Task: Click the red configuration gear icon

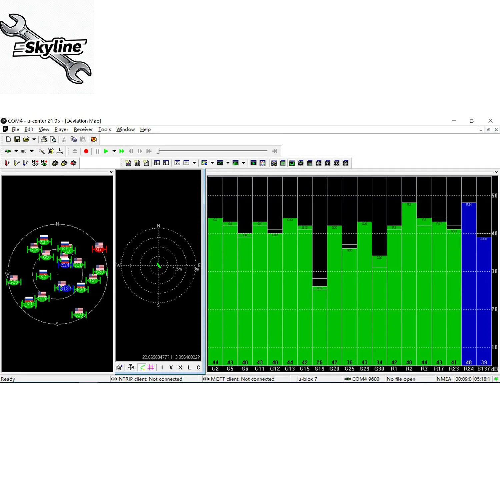Action: (x=73, y=163)
